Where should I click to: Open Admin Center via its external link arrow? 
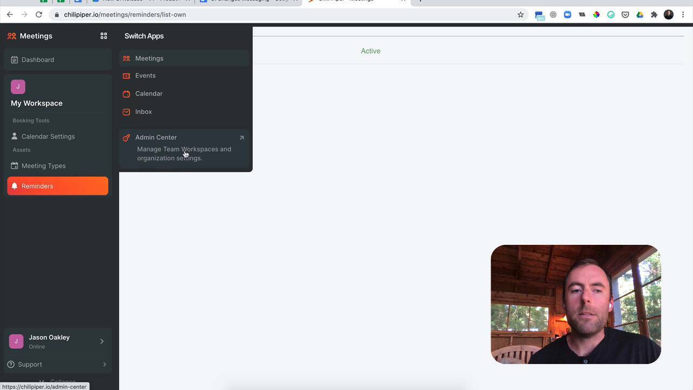(x=242, y=137)
